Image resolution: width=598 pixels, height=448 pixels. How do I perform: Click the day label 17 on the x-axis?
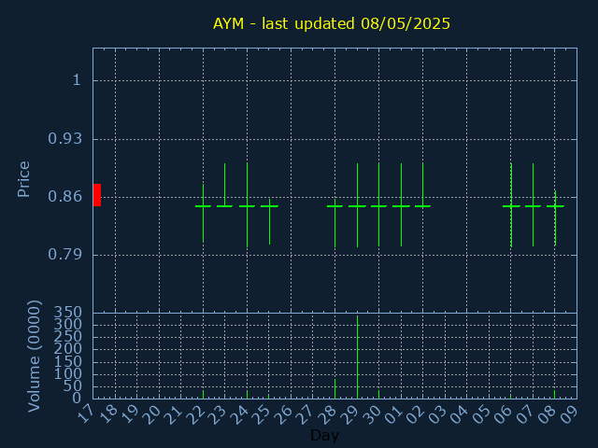[x=87, y=414]
